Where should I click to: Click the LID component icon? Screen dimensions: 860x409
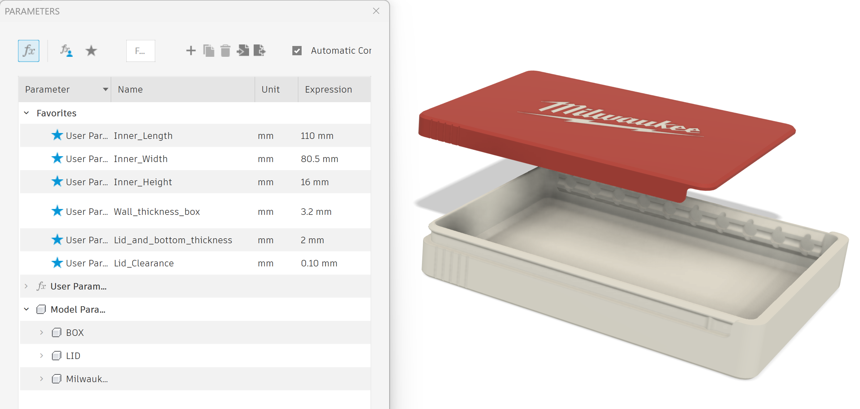tap(56, 356)
